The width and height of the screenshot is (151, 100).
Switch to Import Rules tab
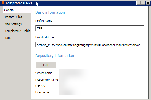(x=13, y=17)
